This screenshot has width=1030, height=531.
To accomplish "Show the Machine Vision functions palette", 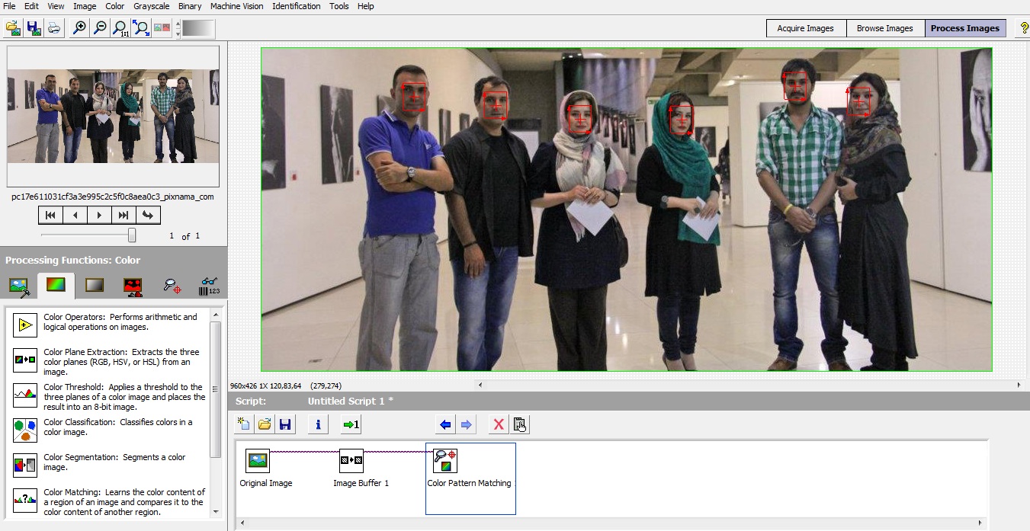I will click(172, 286).
